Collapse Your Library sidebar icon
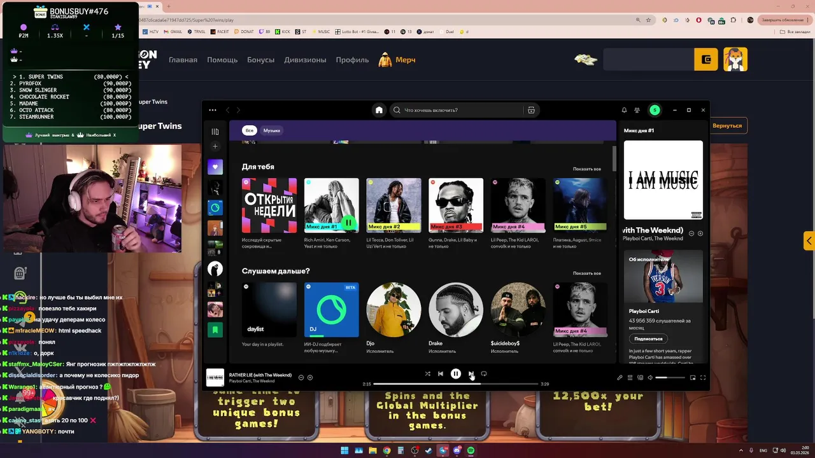Image resolution: width=815 pixels, height=458 pixels. tap(215, 132)
